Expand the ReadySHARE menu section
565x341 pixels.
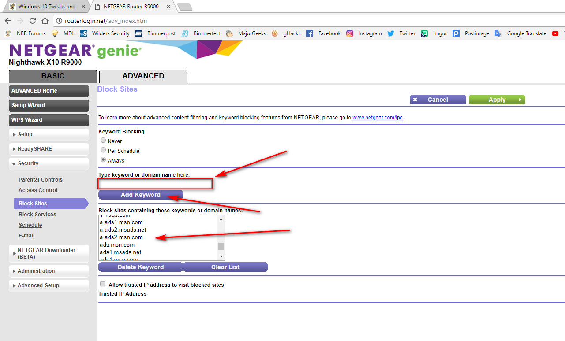(x=49, y=149)
